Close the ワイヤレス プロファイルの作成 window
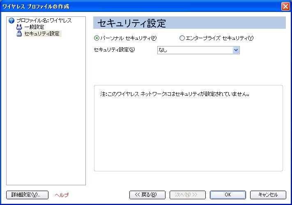The width and height of the screenshot is (292, 205). (x=285, y=6)
